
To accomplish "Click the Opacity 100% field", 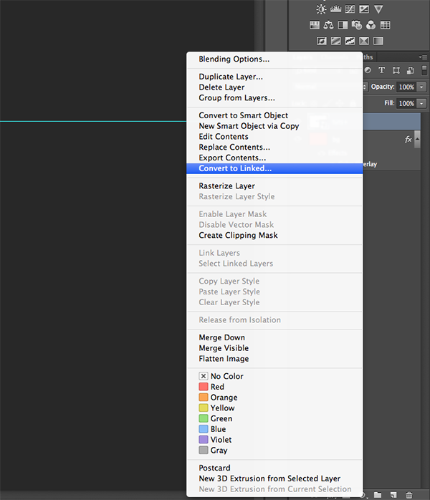I will tap(406, 87).
